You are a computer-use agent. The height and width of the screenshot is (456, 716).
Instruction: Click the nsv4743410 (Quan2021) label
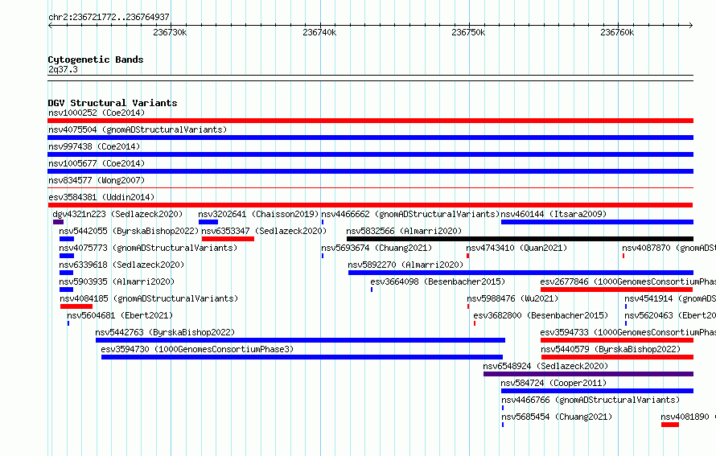pyautogui.click(x=516, y=248)
